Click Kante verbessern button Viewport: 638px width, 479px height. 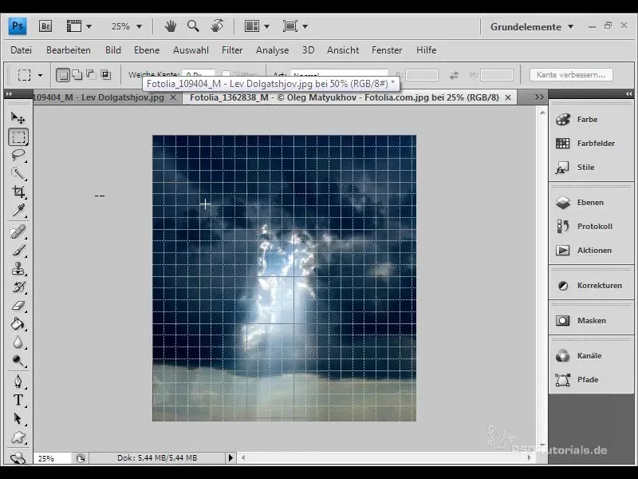571,75
